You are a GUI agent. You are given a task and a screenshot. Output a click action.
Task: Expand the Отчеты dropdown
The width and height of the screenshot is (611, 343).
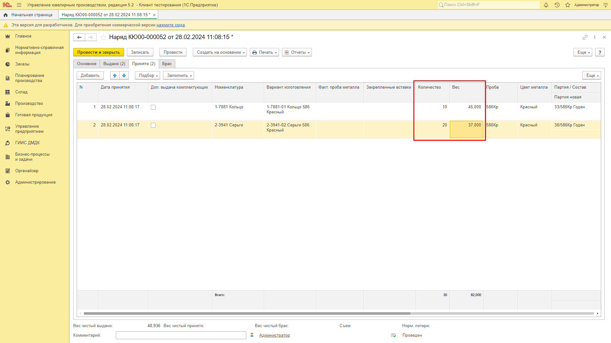(x=297, y=52)
